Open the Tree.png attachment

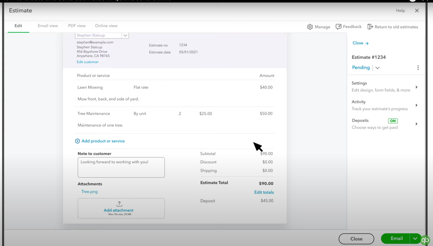(x=89, y=192)
